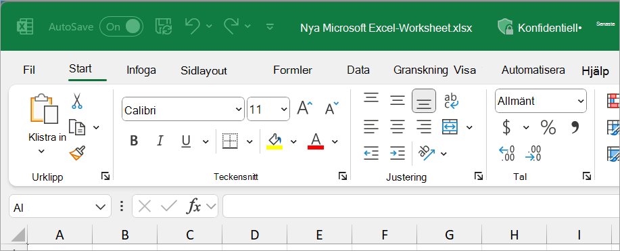Toggle bottom vertical alignment
Viewport: 620px width, 251px height.
424,101
